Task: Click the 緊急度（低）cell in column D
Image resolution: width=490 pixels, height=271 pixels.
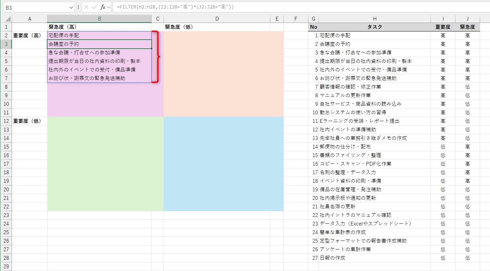Action: tap(217, 27)
